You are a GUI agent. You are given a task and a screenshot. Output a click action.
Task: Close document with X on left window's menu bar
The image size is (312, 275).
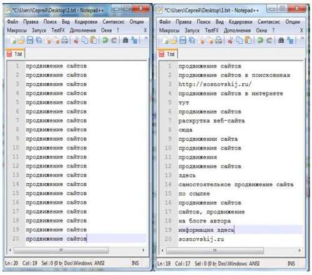[145, 31]
